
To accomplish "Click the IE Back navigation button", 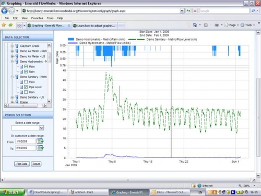I will click(4, 11).
